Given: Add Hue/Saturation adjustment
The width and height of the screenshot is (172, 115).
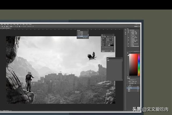Looking at the screenshot, I should coord(129,81).
